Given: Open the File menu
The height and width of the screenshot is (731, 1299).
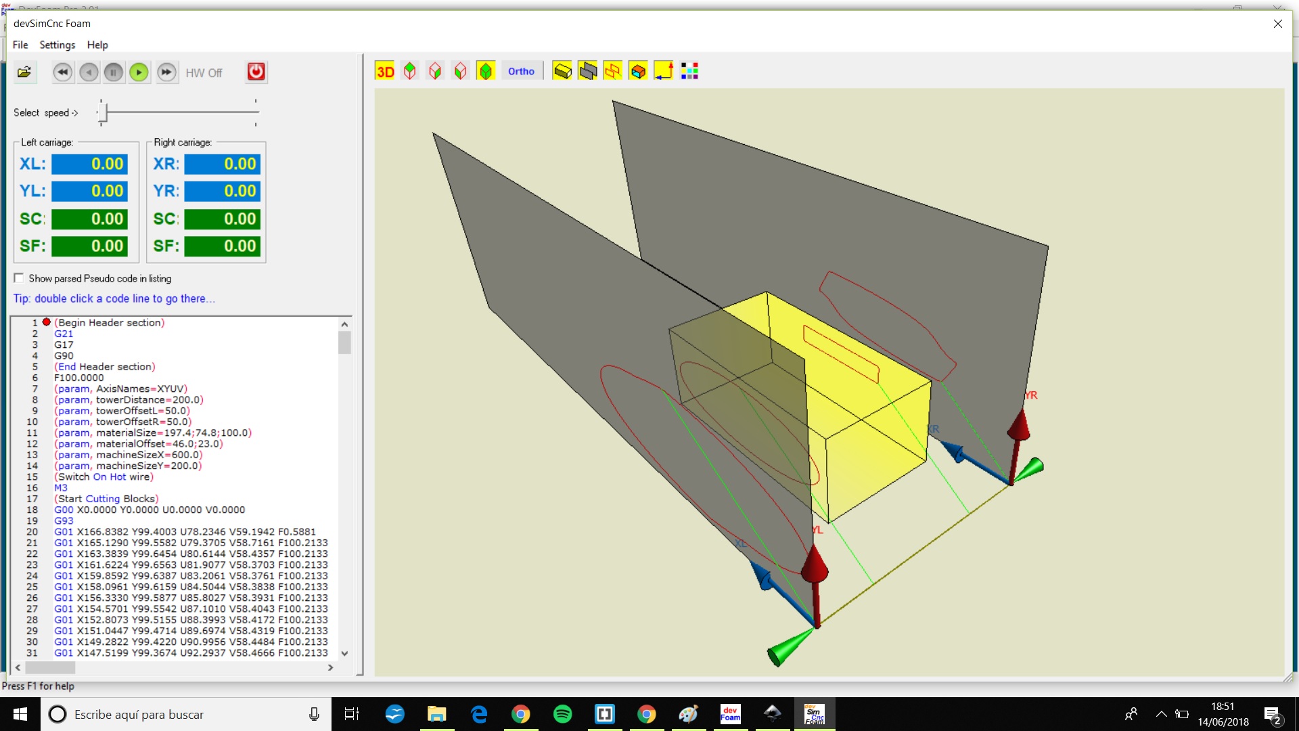Looking at the screenshot, I should click(20, 45).
